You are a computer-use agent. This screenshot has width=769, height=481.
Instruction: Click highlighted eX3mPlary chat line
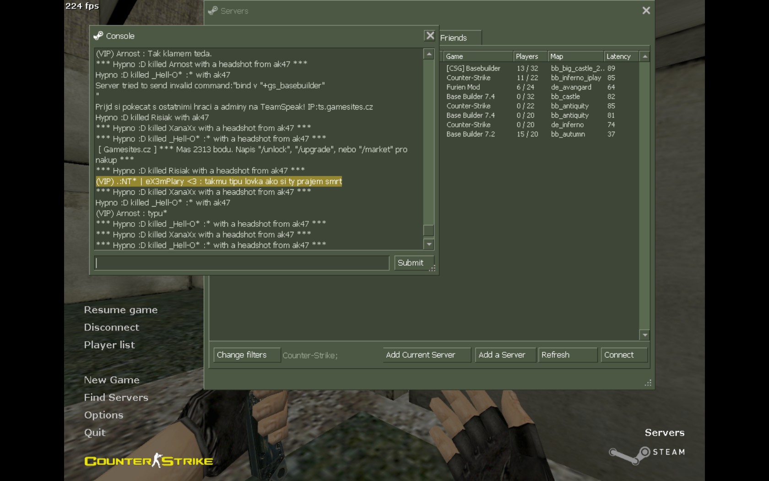click(219, 181)
